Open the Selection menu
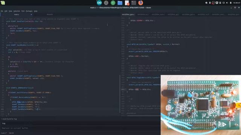This screenshot has width=241, height=135. (x=17, y=11)
